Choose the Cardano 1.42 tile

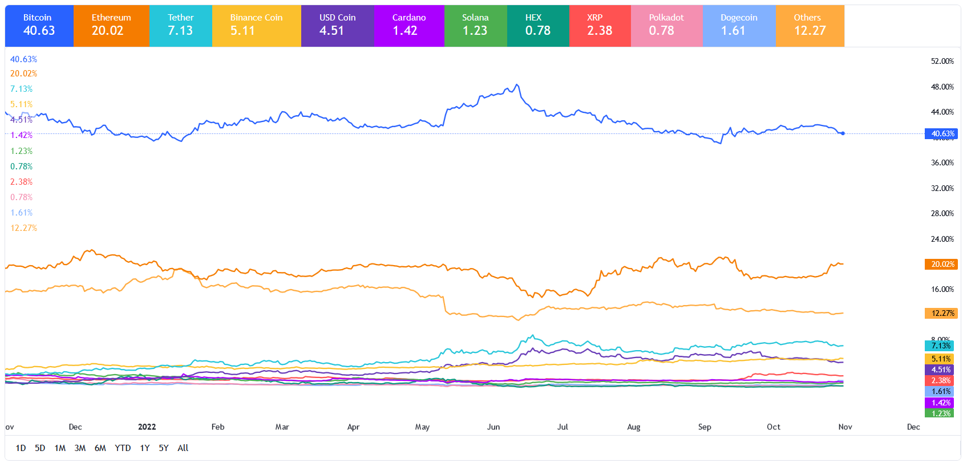408,26
